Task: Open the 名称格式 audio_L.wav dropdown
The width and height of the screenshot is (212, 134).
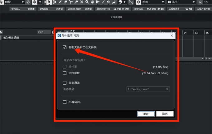Action: [148, 89]
